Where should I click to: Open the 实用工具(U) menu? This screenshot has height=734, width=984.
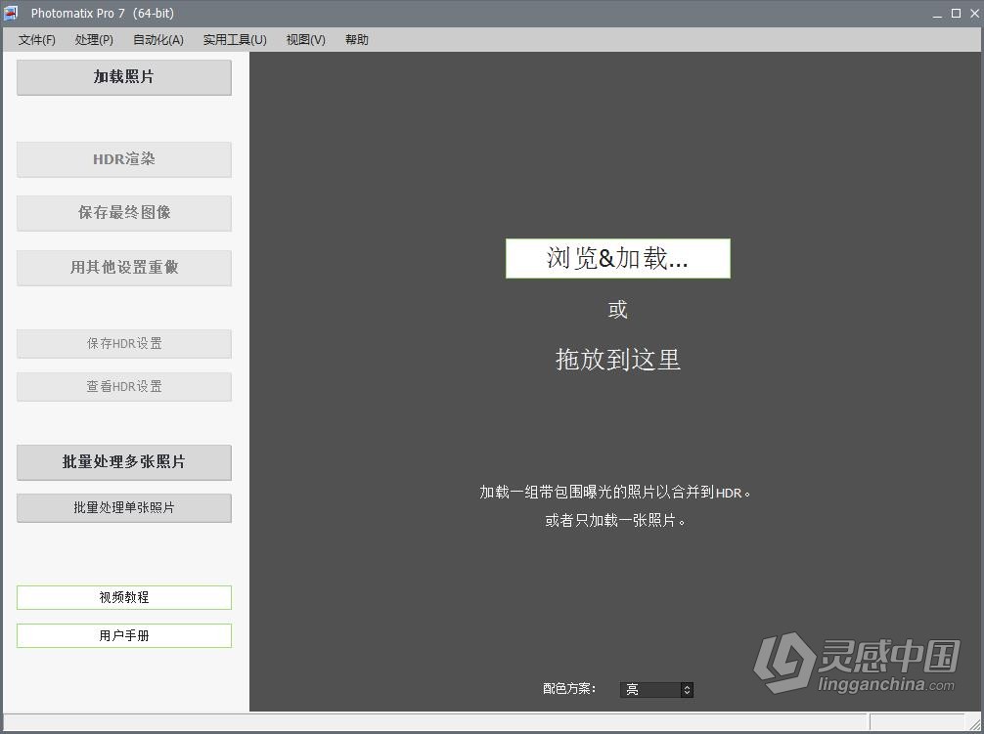235,39
